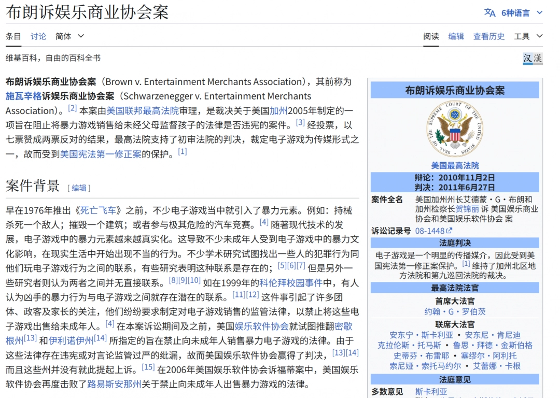This screenshot has height=398, width=560.
Task: Open the 查看历史 history tab
Action: pos(488,36)
